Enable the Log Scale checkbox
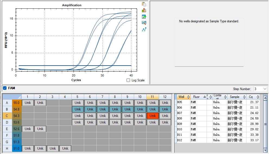 tap(128, 80)
